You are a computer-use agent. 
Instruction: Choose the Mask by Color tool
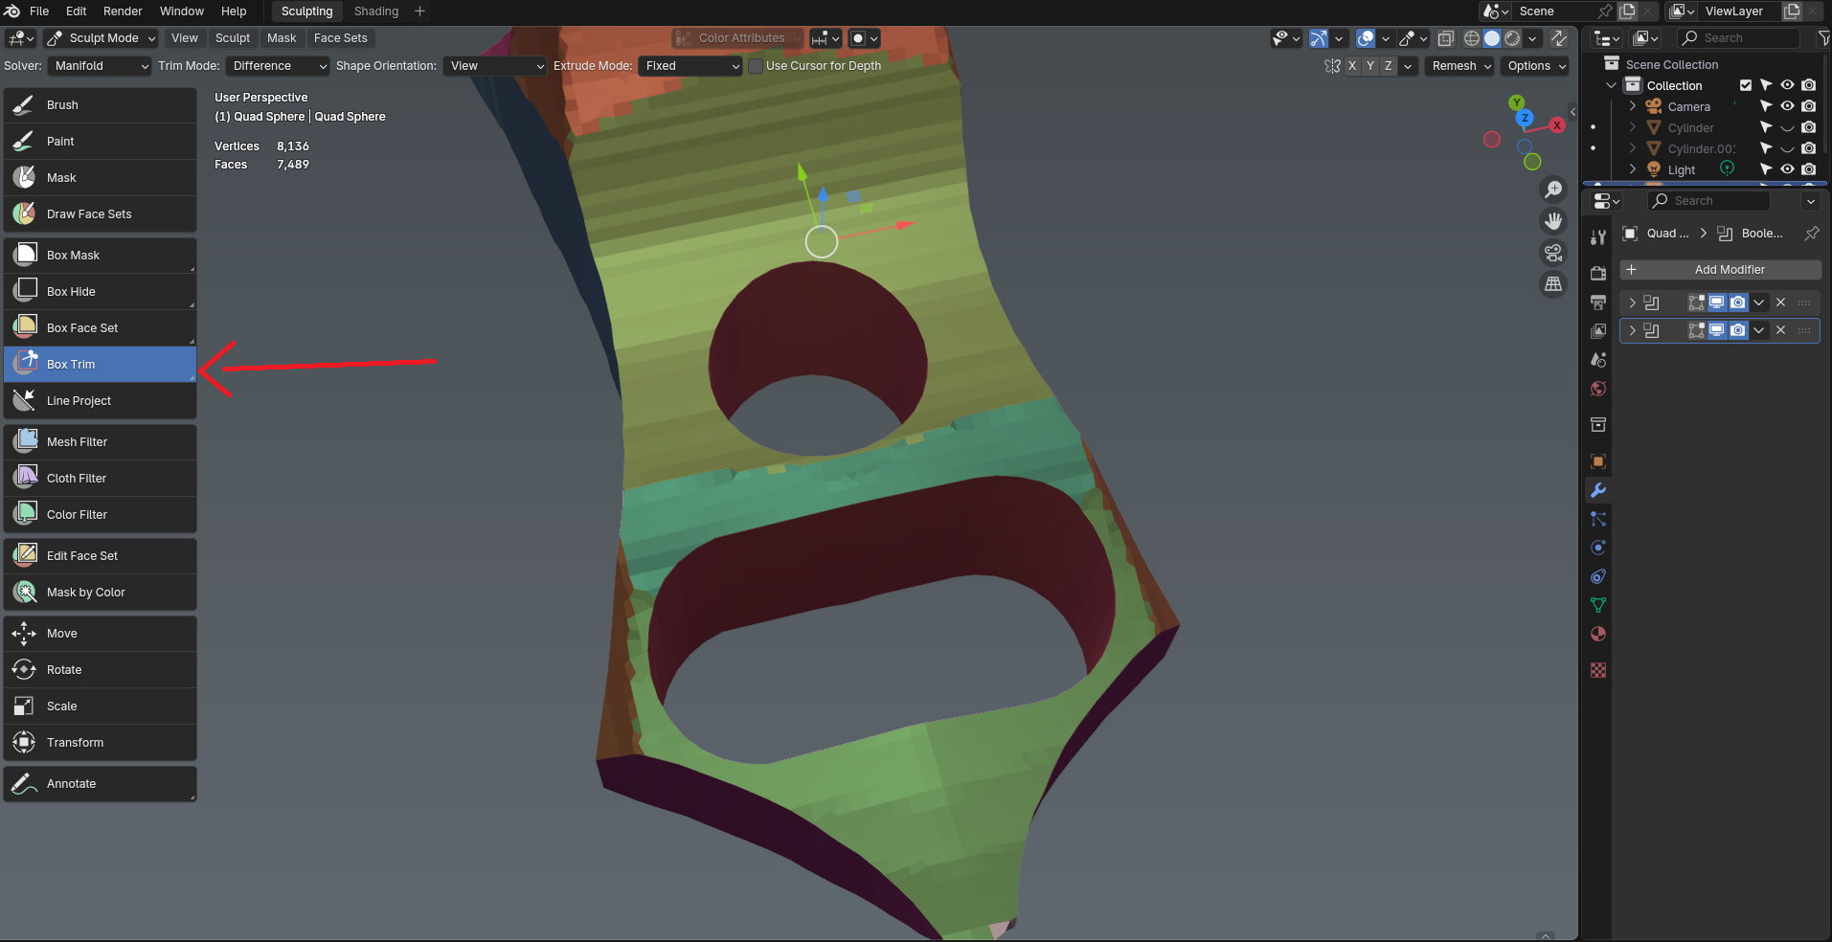tap(100, 593)
